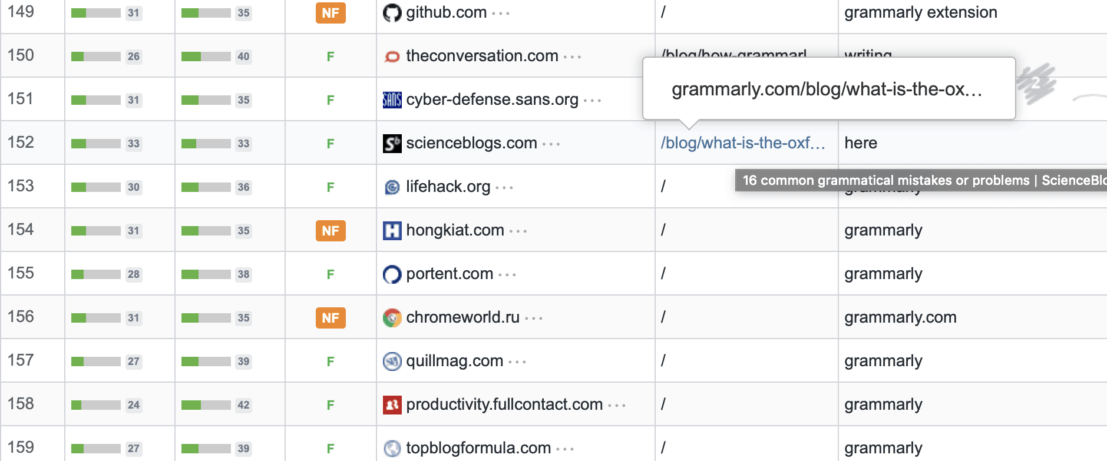Screen dimensions: 1107x461
Task: Expand the options dots next to hongkiat.com
Action: pyautogui.click(x=518, y=231)
